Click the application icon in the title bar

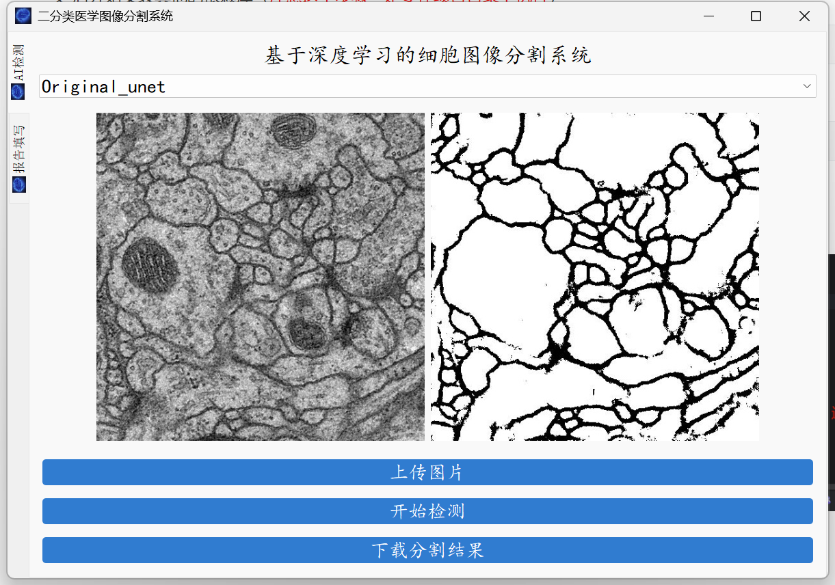[23, 15]
